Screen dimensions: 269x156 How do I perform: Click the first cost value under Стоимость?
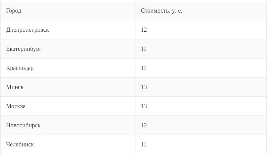(144, 30)
